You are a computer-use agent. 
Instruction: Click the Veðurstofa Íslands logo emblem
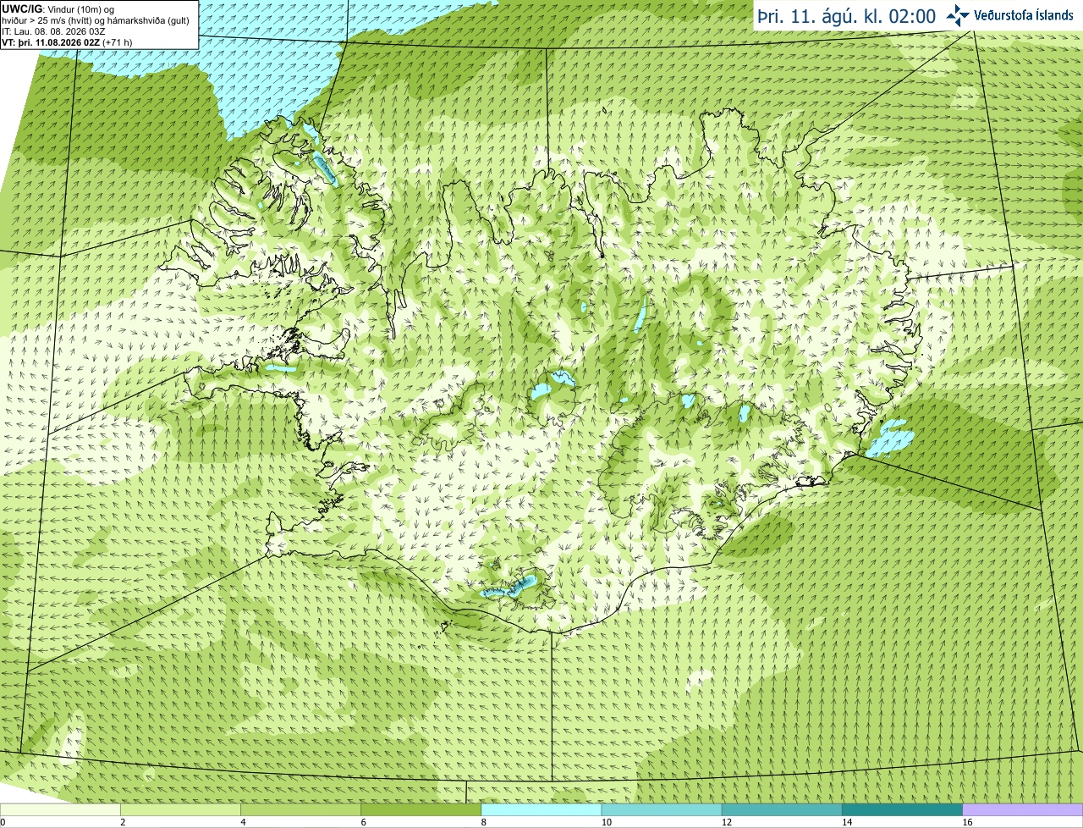(x=958, y=15)
